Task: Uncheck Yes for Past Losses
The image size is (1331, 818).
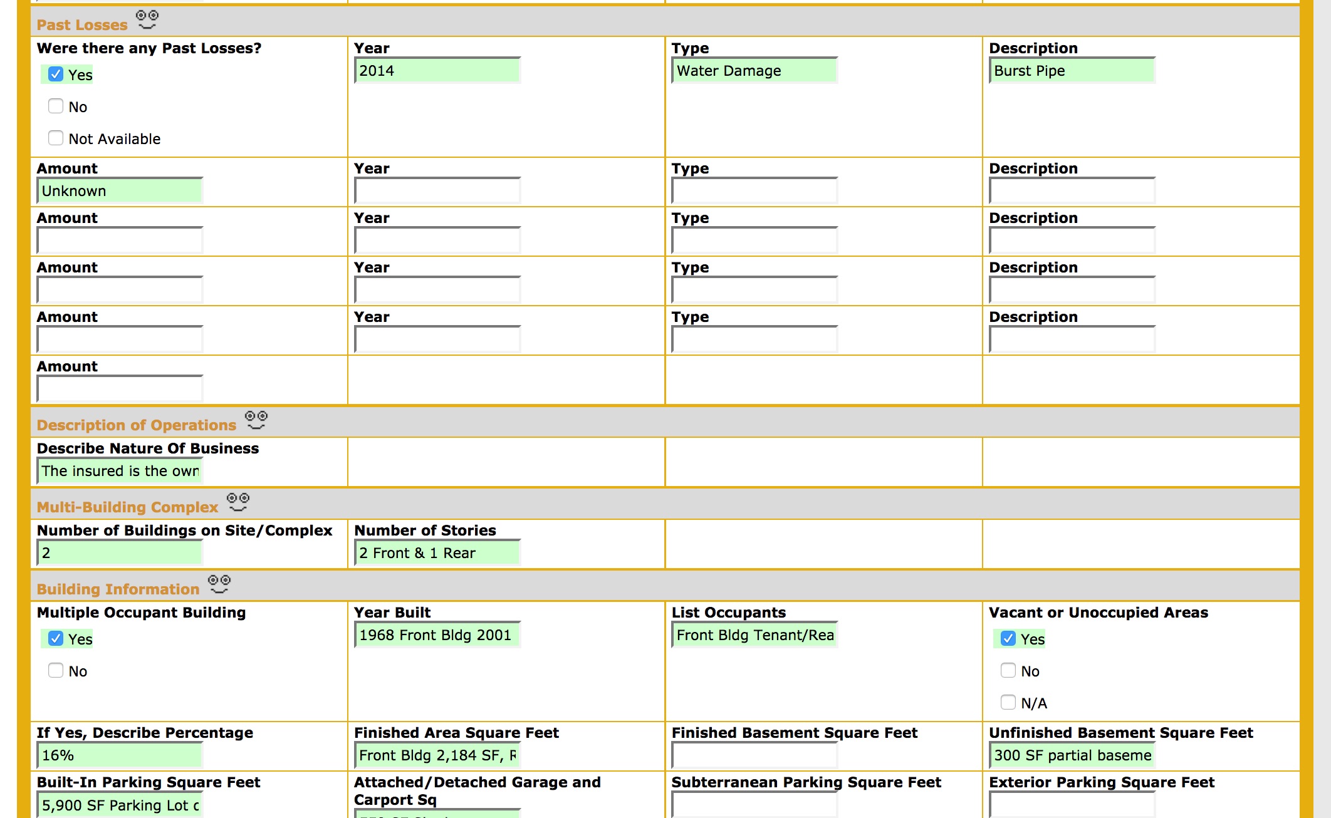Action: click(x=56, y=75)
